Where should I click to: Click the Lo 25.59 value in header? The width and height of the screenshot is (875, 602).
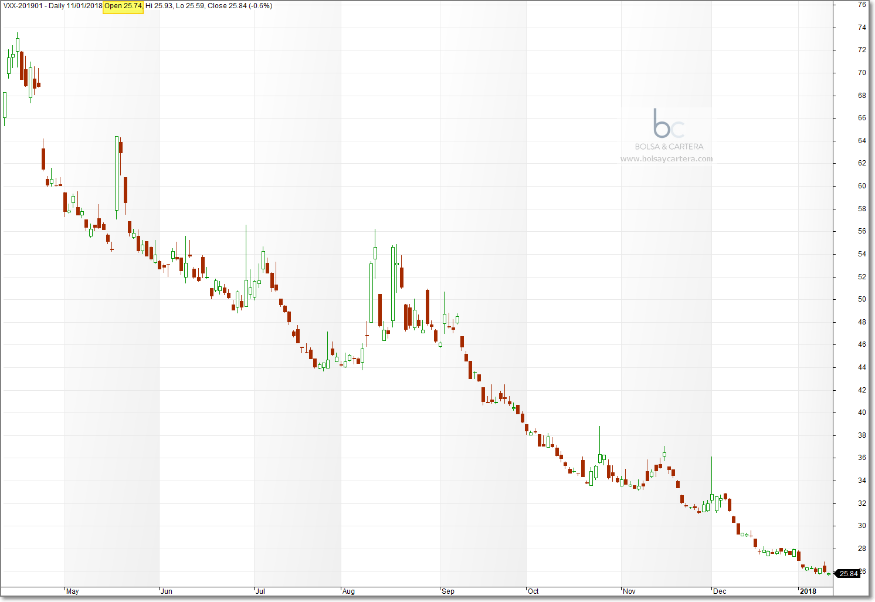coord(190,6)
